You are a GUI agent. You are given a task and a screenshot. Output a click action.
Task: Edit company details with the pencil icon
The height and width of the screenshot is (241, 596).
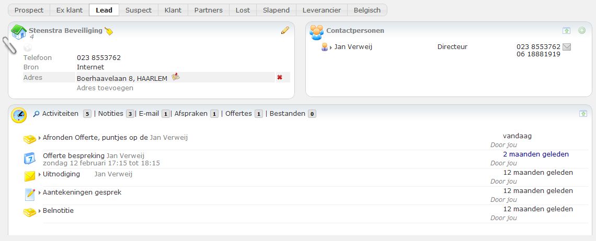coord(285,30)
